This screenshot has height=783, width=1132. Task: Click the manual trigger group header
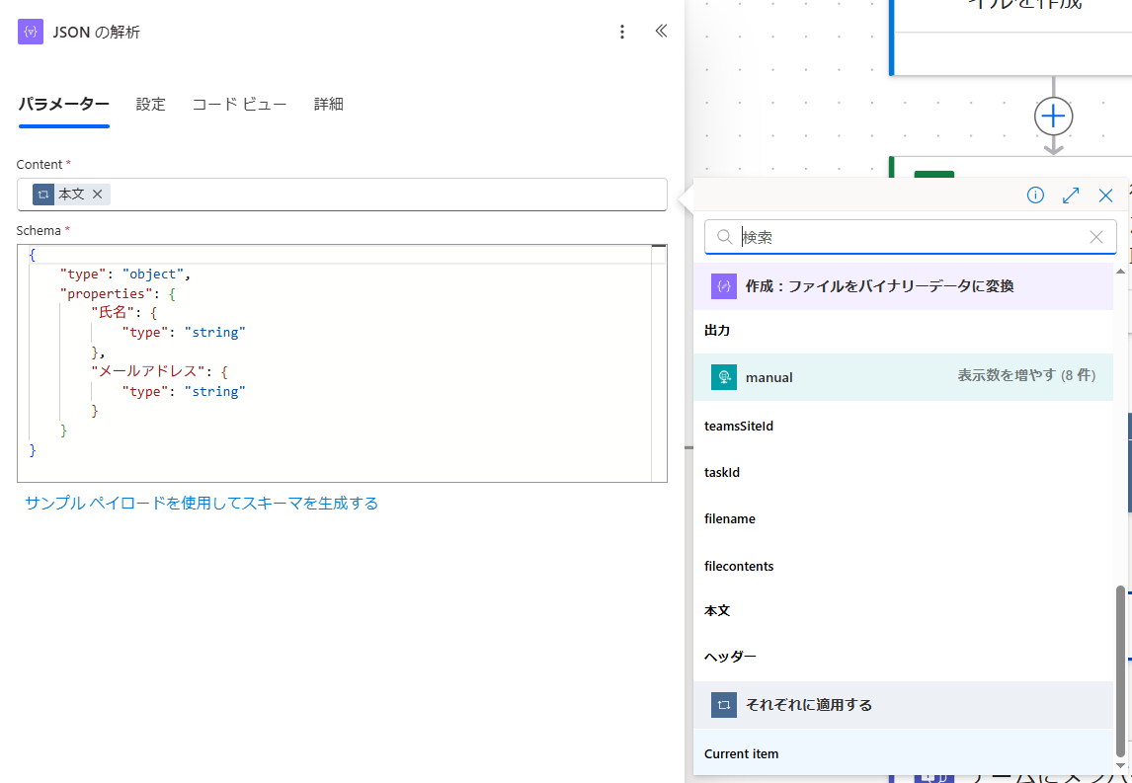[903, 377]
